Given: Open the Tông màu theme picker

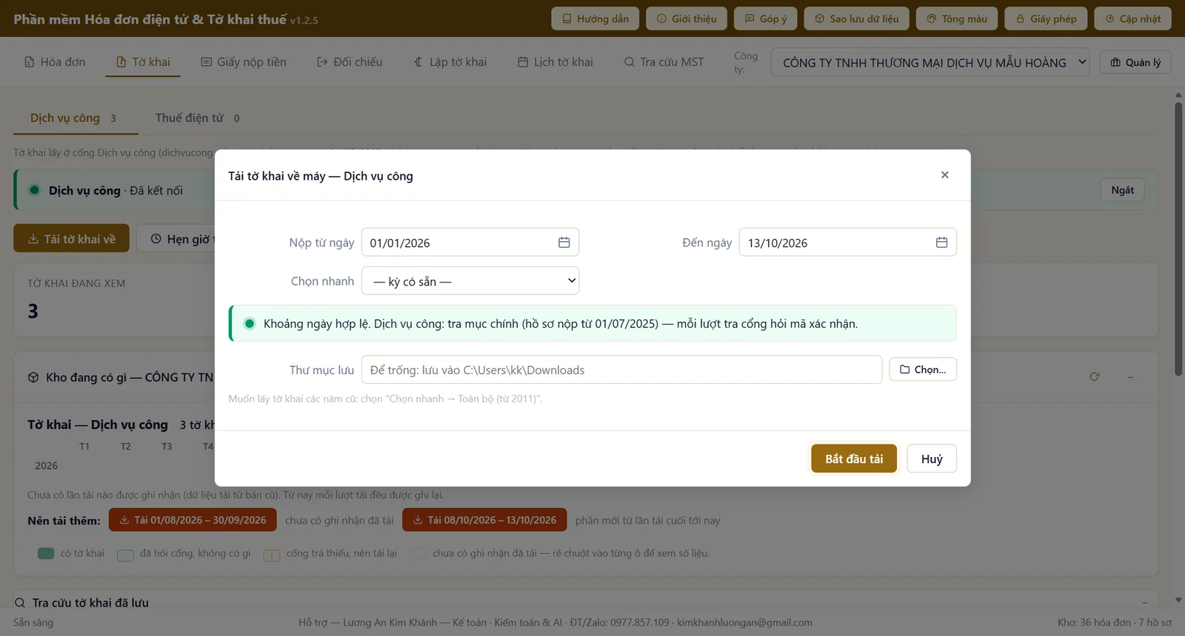Looking at the screenshot, I should coord(957,18).
